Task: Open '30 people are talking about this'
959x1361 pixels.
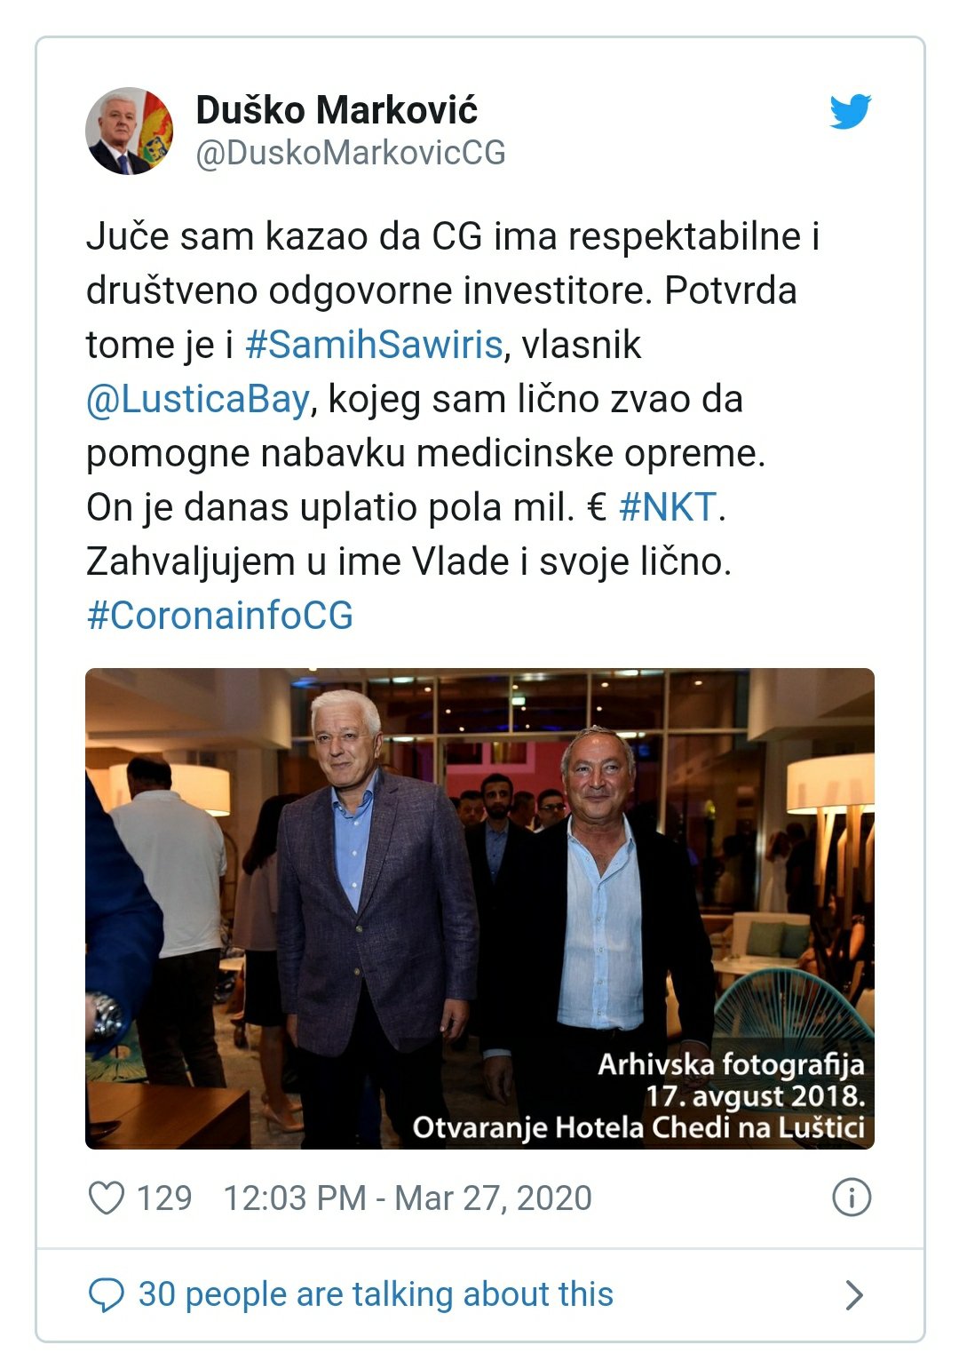Action: tap(376, 1294)
